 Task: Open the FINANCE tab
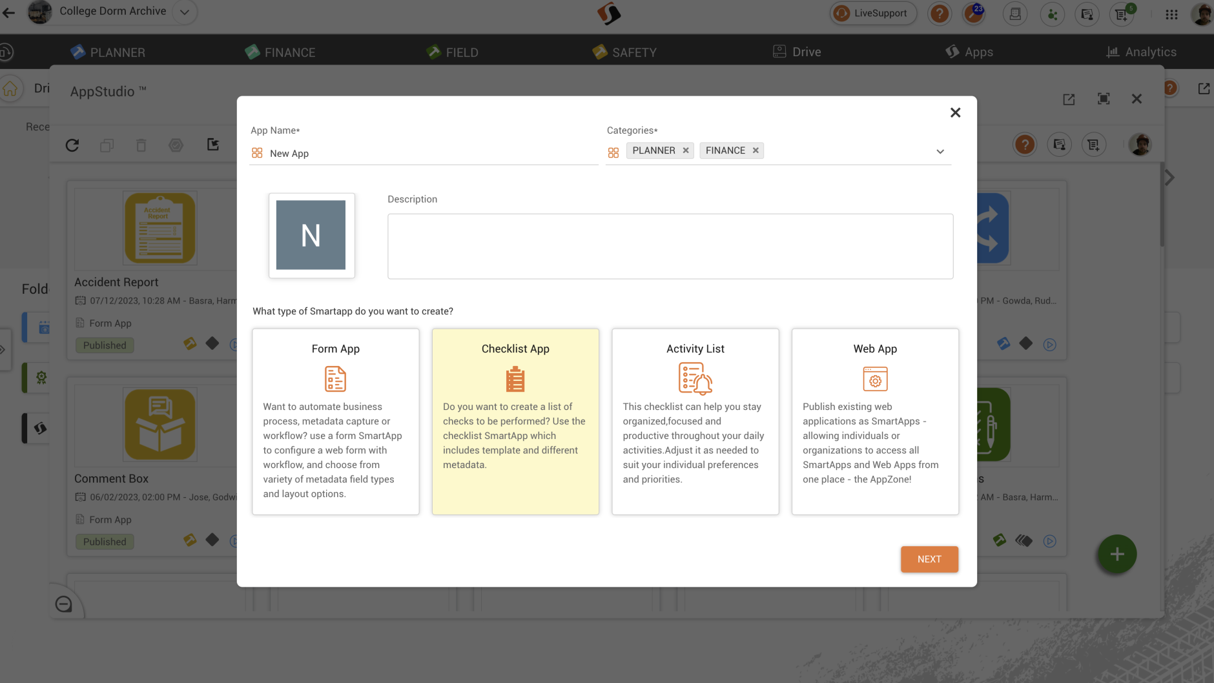point(280,52)
